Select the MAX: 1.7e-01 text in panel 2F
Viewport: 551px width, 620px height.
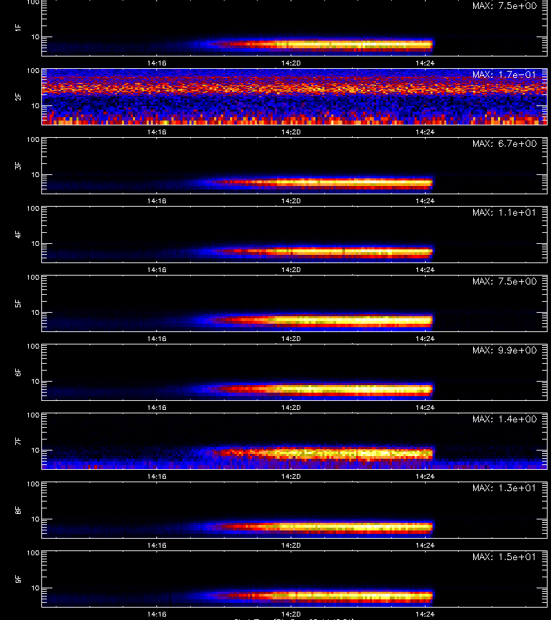[x=505, y=74]
